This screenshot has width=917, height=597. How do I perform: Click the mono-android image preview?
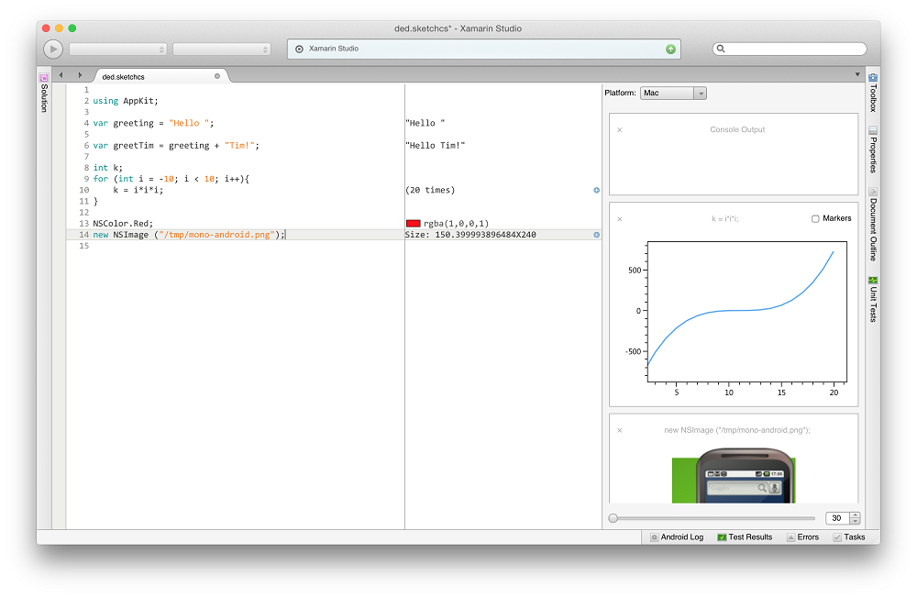pyautogui.click(x=734, y=475)
